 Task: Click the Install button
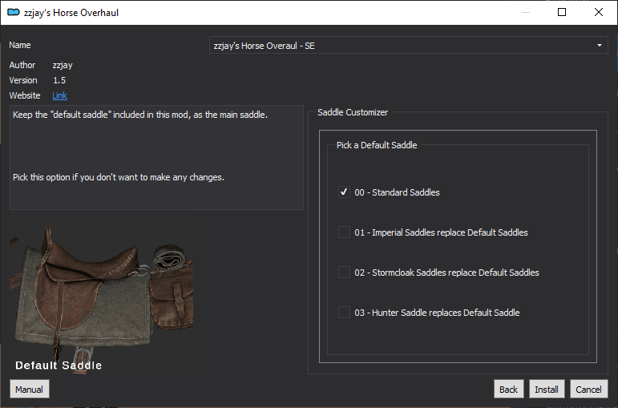(547, 389)
